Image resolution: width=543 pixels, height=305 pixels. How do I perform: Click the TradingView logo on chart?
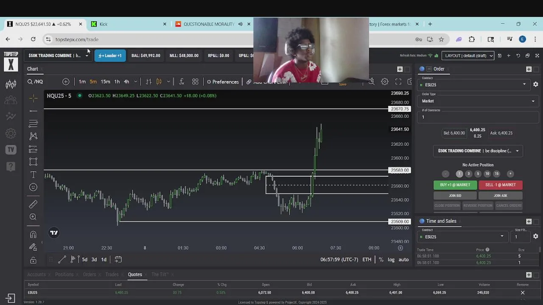click(x=54, y=233)
